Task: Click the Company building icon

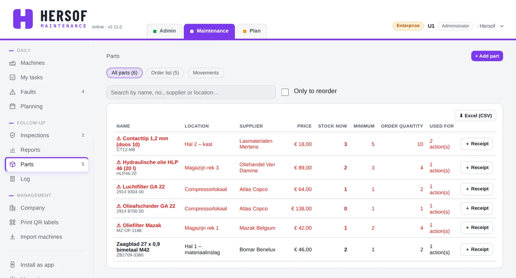Action: pos(13,208)
